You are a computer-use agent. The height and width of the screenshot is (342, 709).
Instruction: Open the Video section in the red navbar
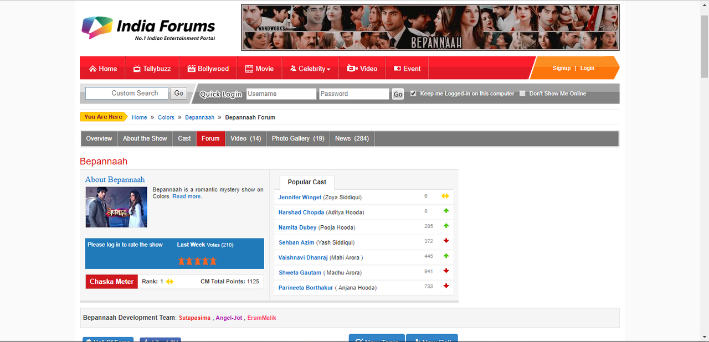coord(362,69)
